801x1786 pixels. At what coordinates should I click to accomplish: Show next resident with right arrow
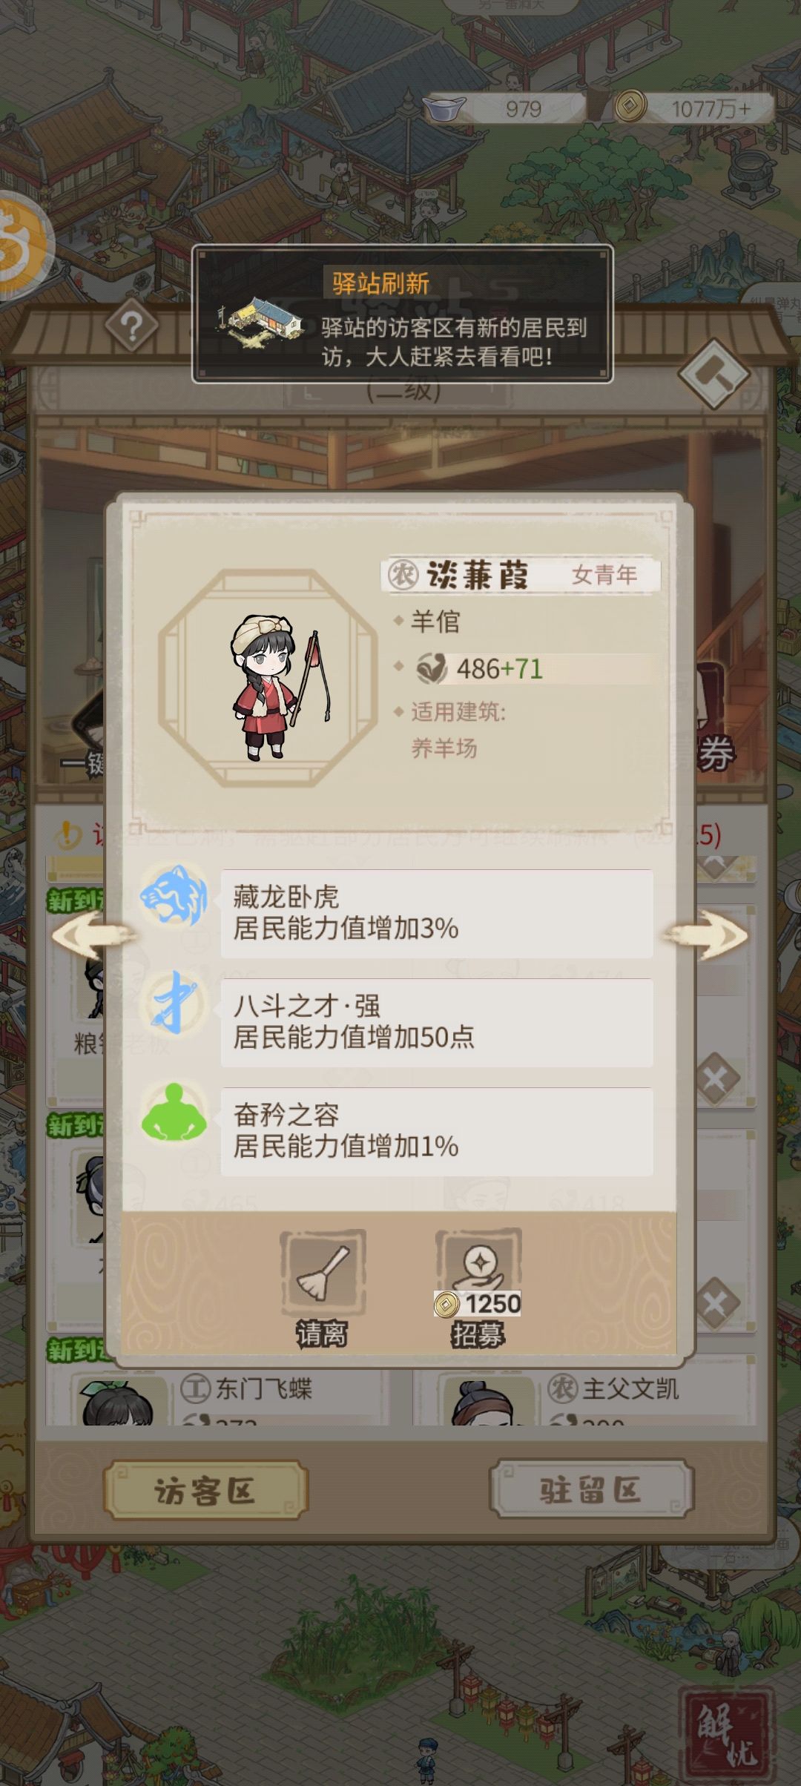point(706,936)
